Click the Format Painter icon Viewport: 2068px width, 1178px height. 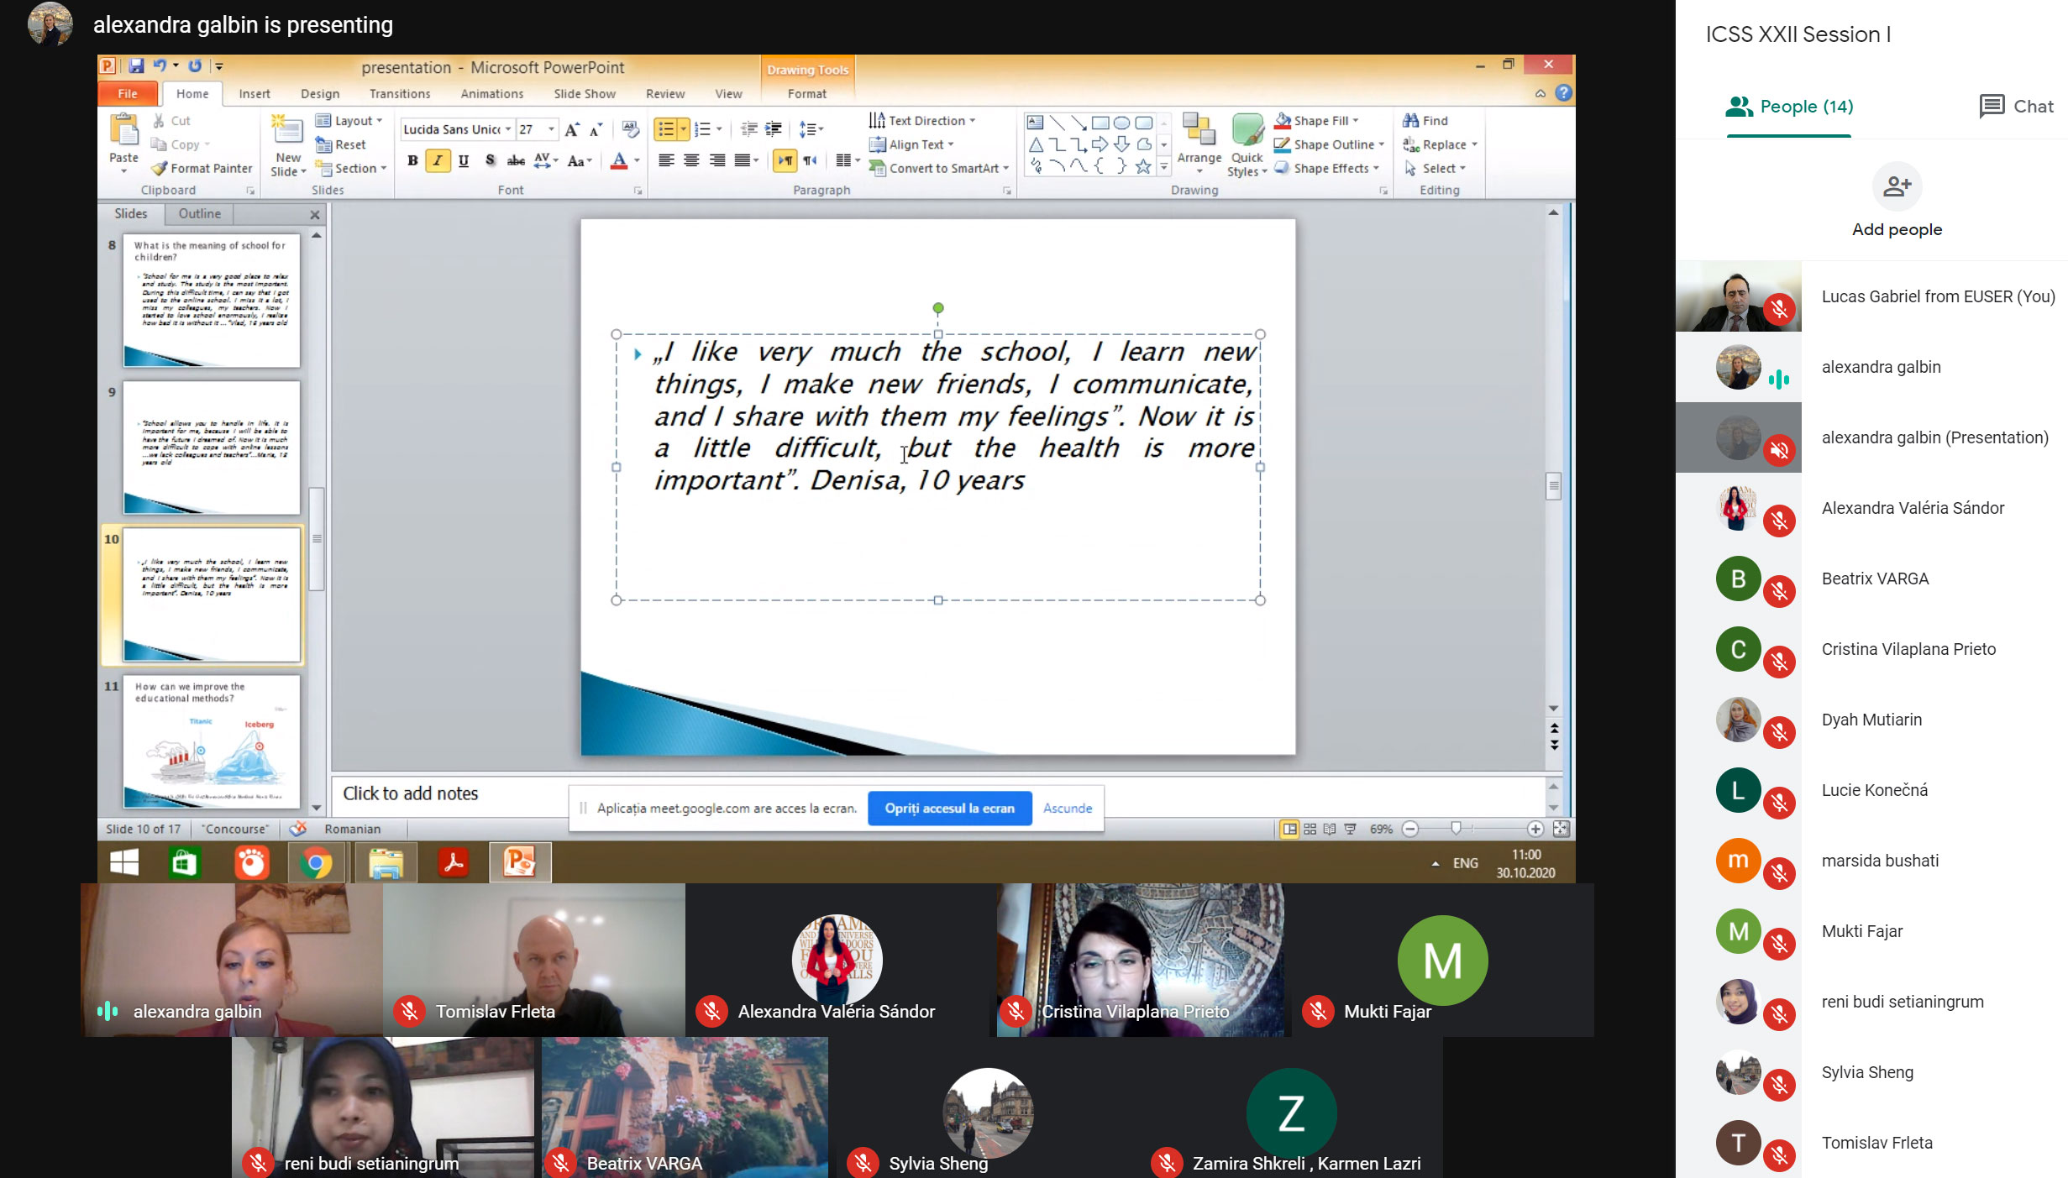160,169
